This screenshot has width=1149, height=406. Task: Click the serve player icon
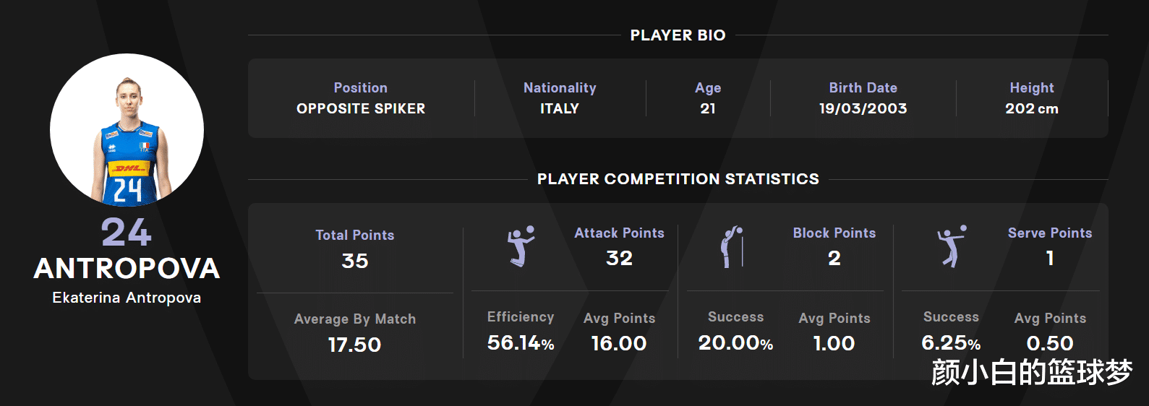(951, 246)
